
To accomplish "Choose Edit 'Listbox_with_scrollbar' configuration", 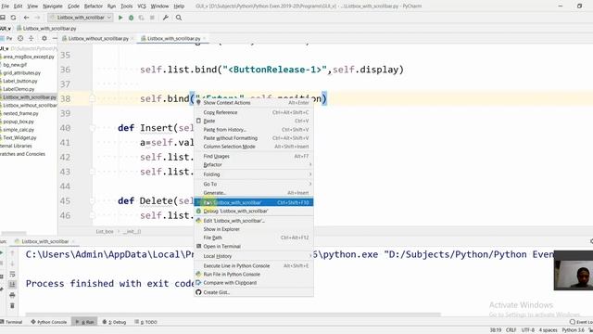I will click(253, 221).
